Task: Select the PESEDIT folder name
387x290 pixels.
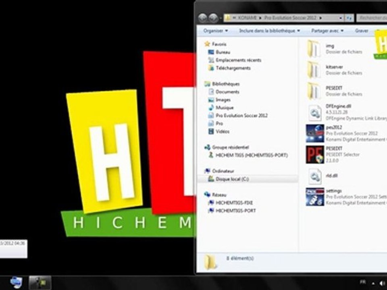Action: (x=334, y=88)
